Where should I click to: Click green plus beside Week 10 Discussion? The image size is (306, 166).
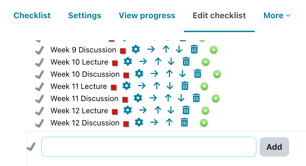[217, 74]
